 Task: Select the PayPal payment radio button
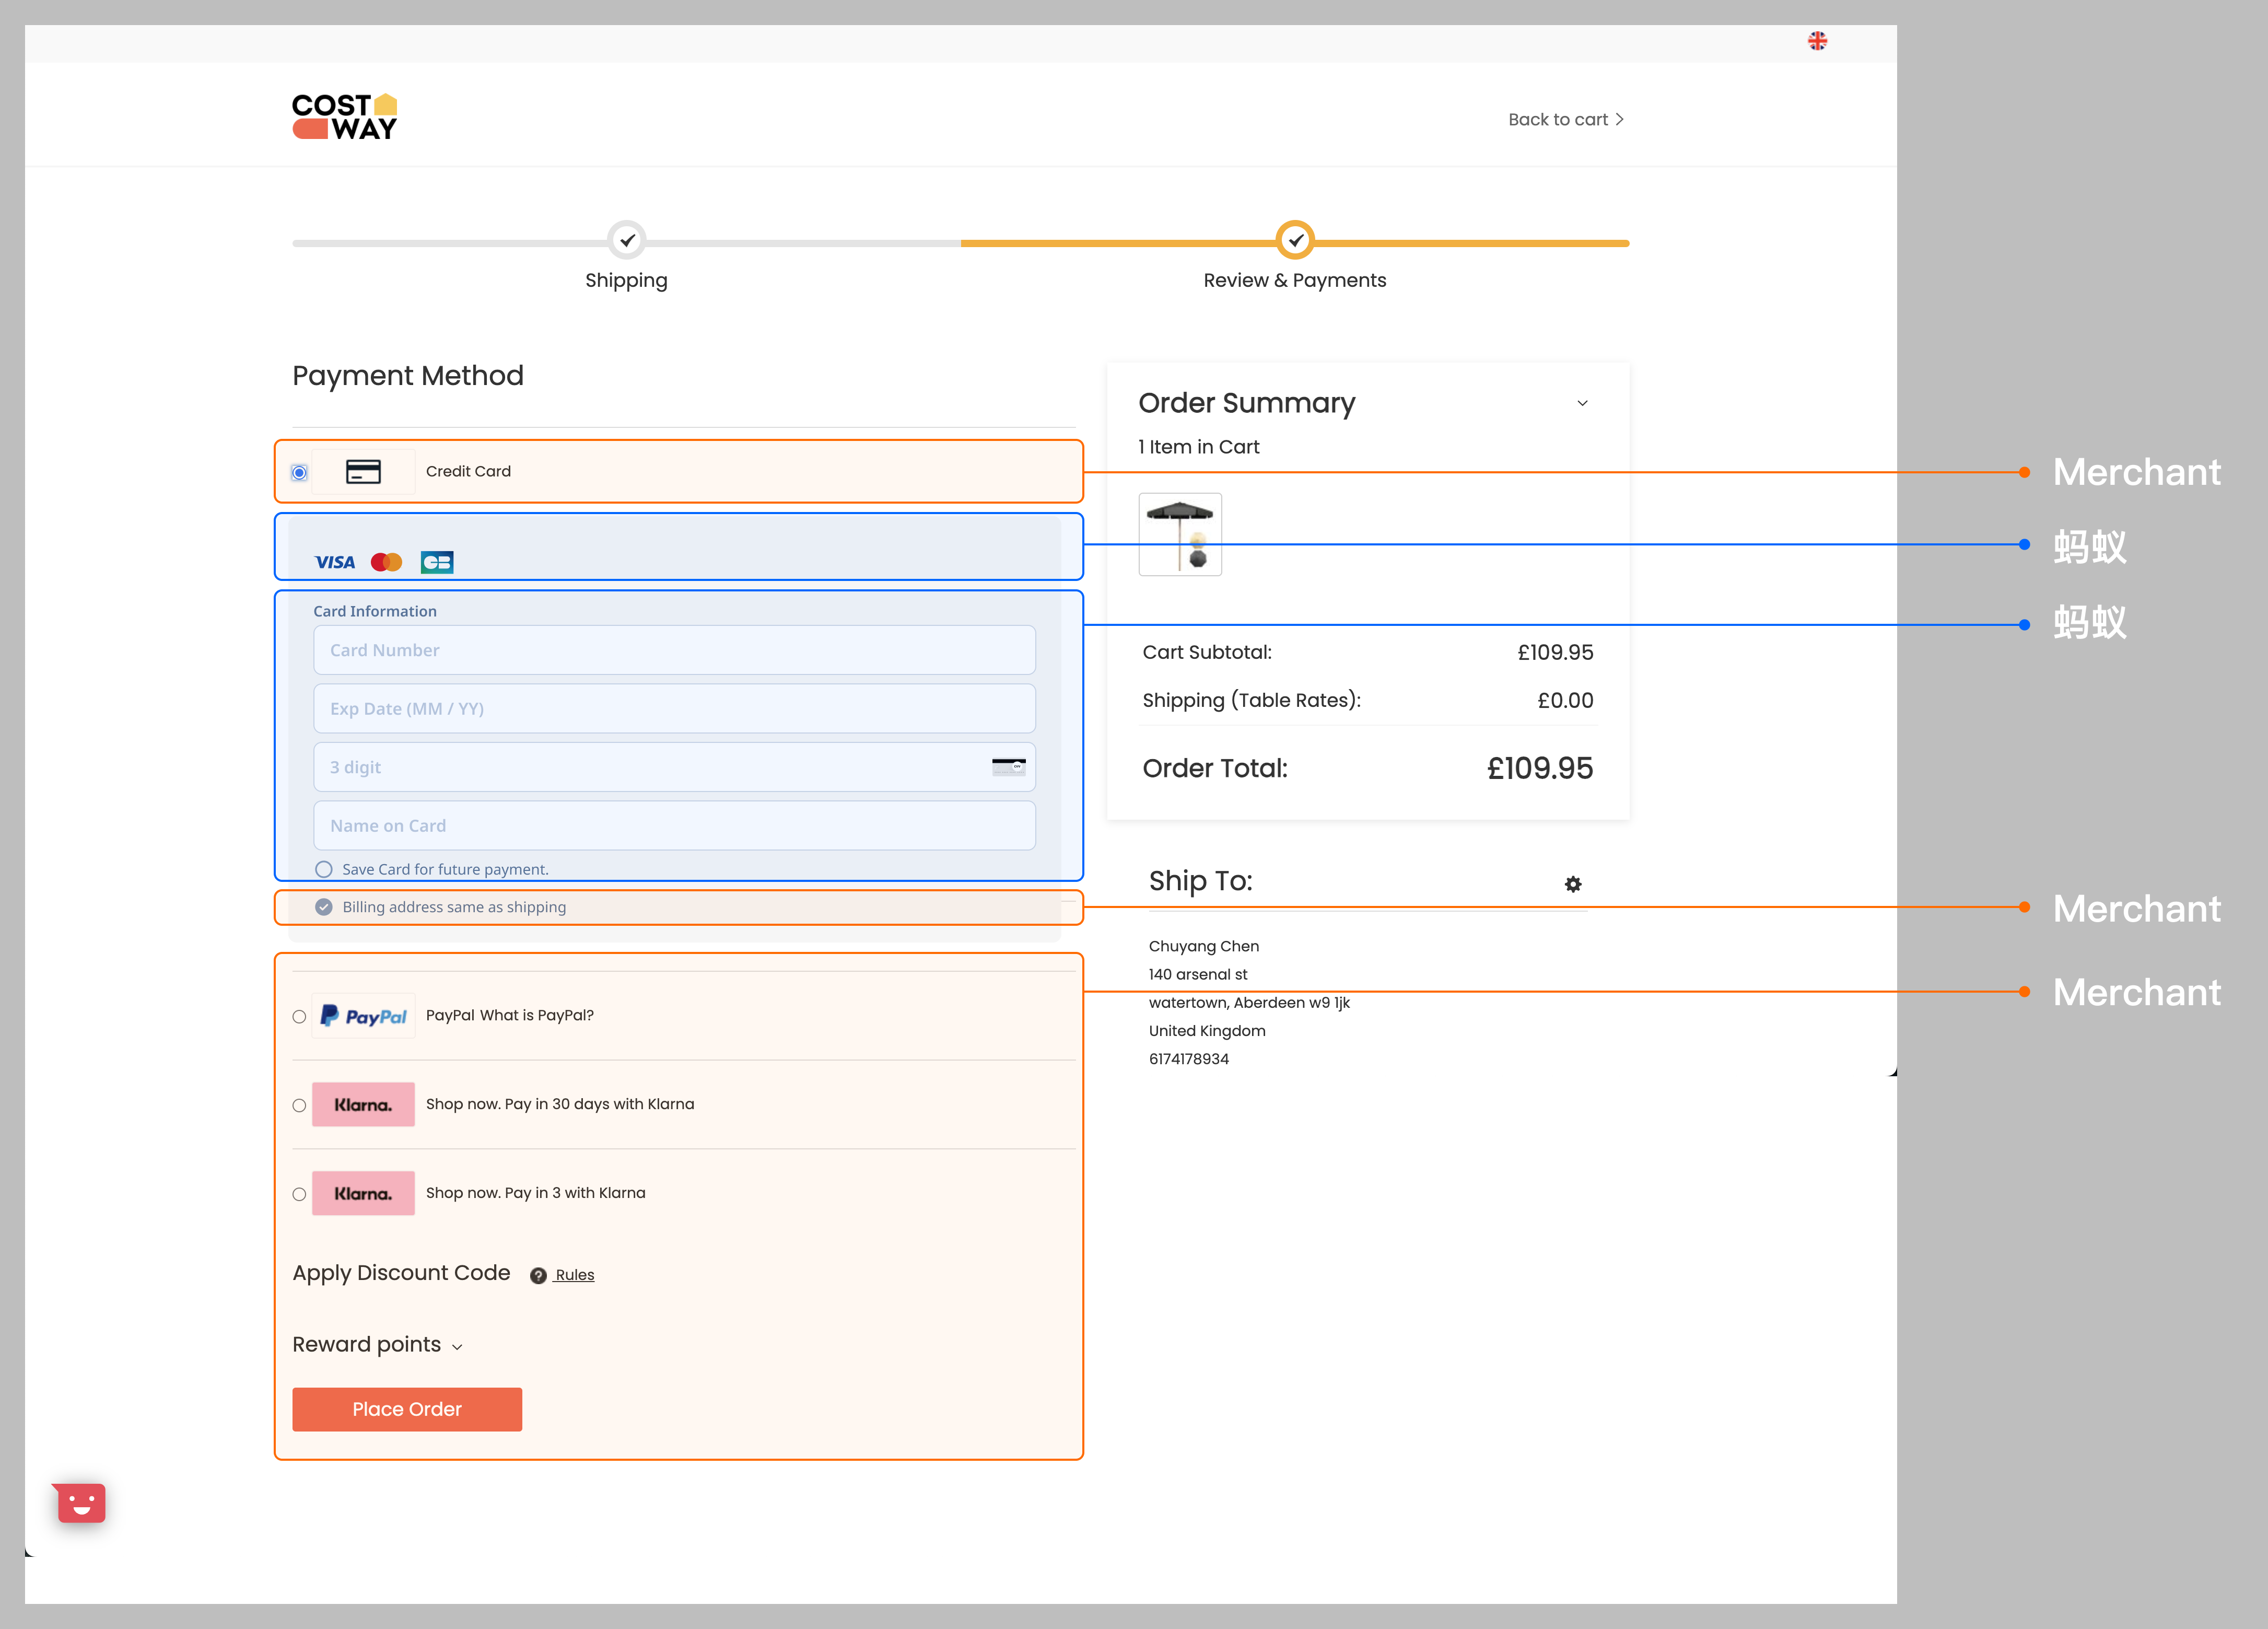299,1017
